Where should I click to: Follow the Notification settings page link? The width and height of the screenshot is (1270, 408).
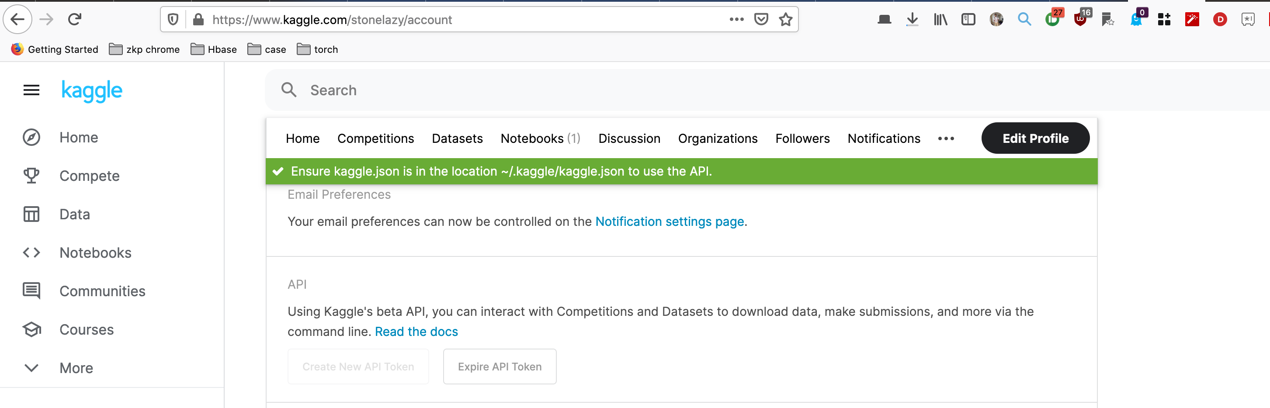tap(670, 222)
